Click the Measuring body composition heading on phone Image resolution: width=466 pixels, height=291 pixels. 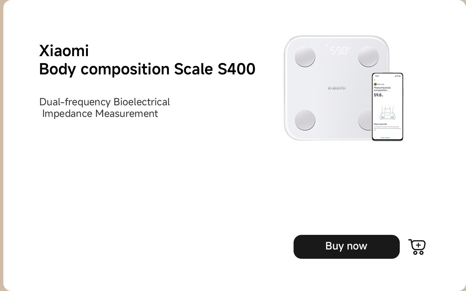pyautogui.click(x=382, y=89)
